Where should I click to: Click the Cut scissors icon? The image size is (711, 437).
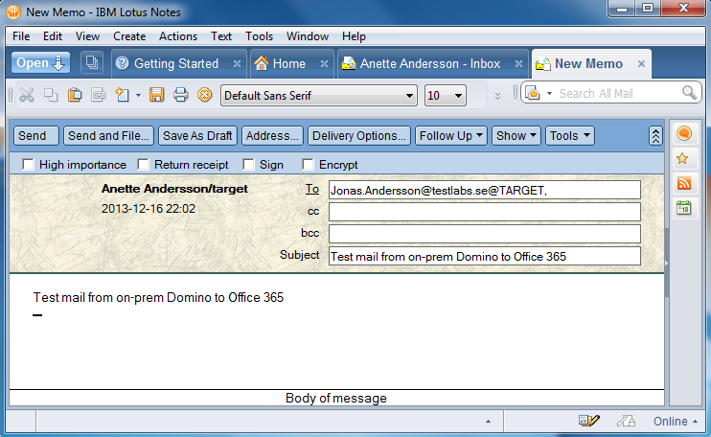(27, 95)
